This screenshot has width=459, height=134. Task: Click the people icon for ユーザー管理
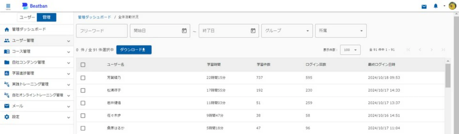(7, 41)
